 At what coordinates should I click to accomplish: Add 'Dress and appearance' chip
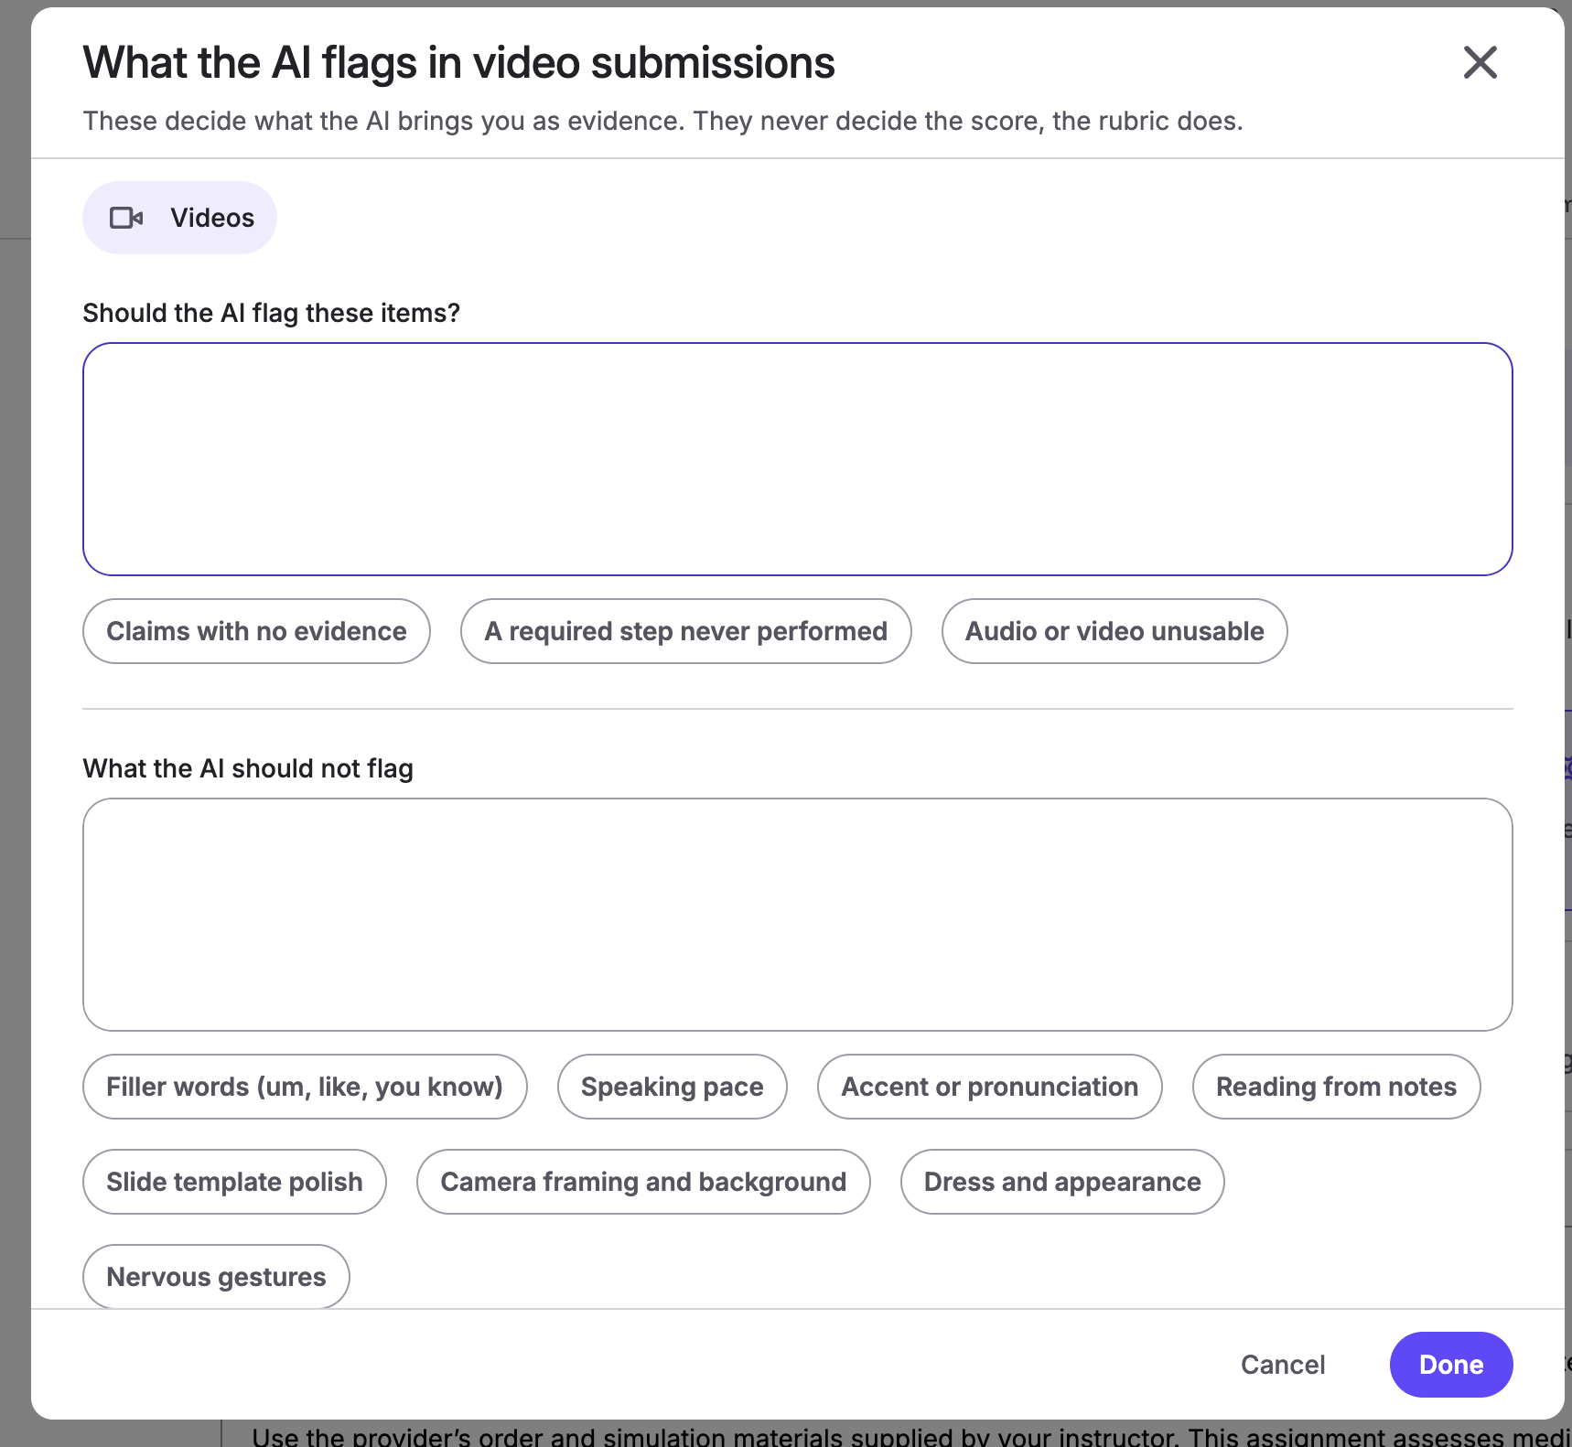pos(1062,1182)
